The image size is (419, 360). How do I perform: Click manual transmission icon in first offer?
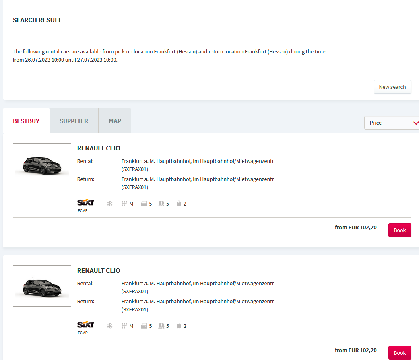[x=124, y=204]
